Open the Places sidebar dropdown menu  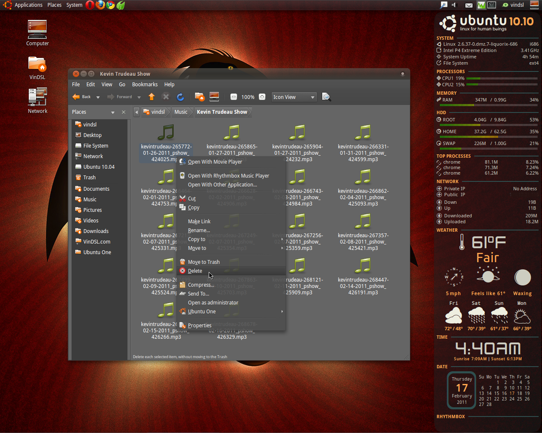pos(113,112)
